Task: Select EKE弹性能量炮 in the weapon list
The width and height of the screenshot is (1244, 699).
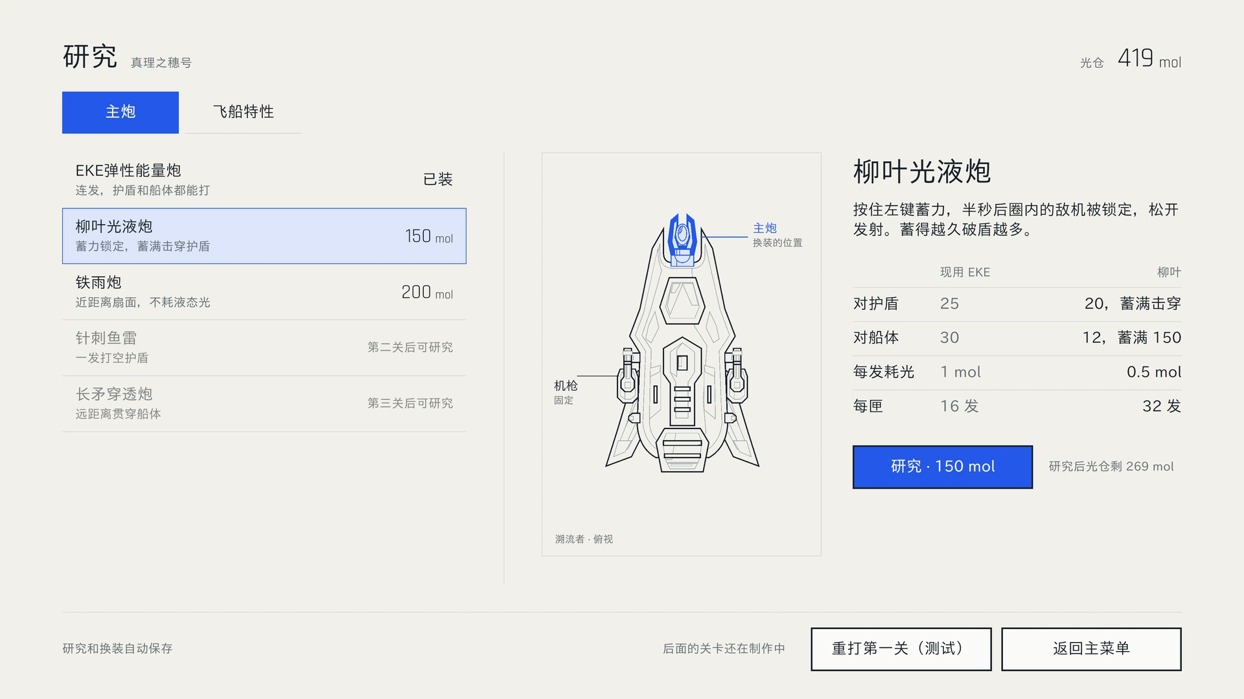Action: click(x=264, y=179)
